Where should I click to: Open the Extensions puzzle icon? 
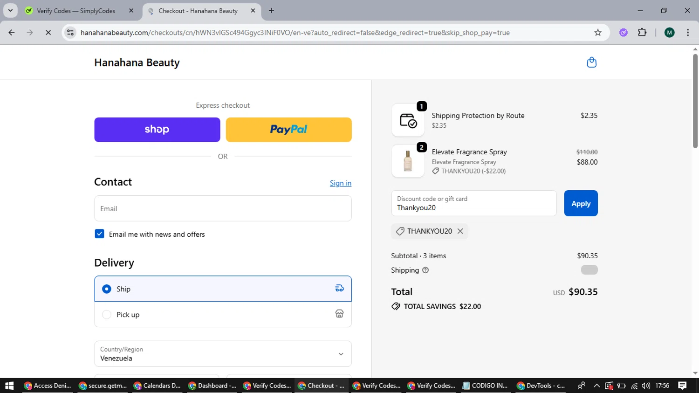click(x=642, y=33)
